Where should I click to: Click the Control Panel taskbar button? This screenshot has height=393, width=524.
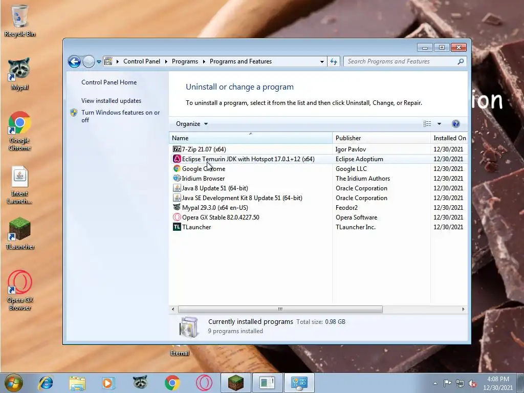(x=299, y=383)
